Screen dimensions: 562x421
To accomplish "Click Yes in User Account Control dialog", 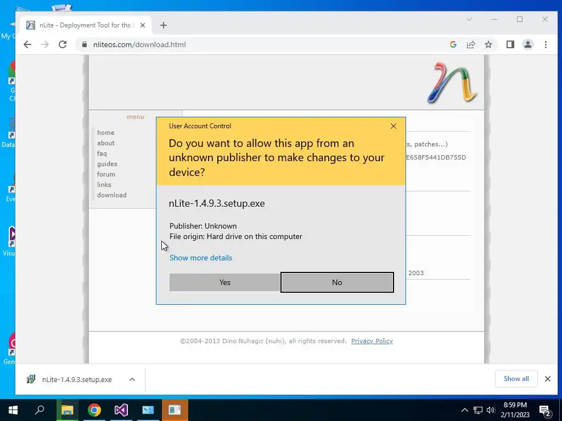I will click(224, 282).
